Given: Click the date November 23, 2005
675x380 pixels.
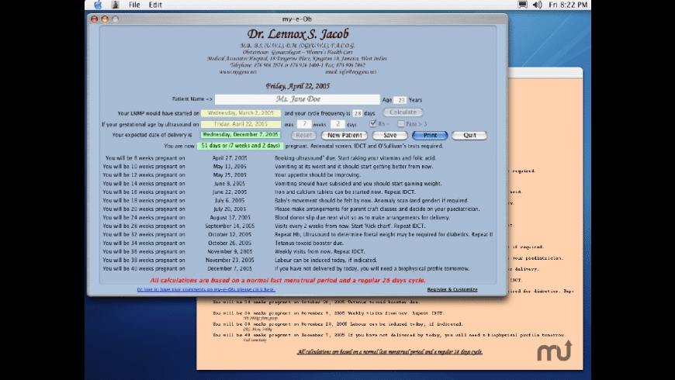Looking at the screenshot, I should tap(230, 261).
